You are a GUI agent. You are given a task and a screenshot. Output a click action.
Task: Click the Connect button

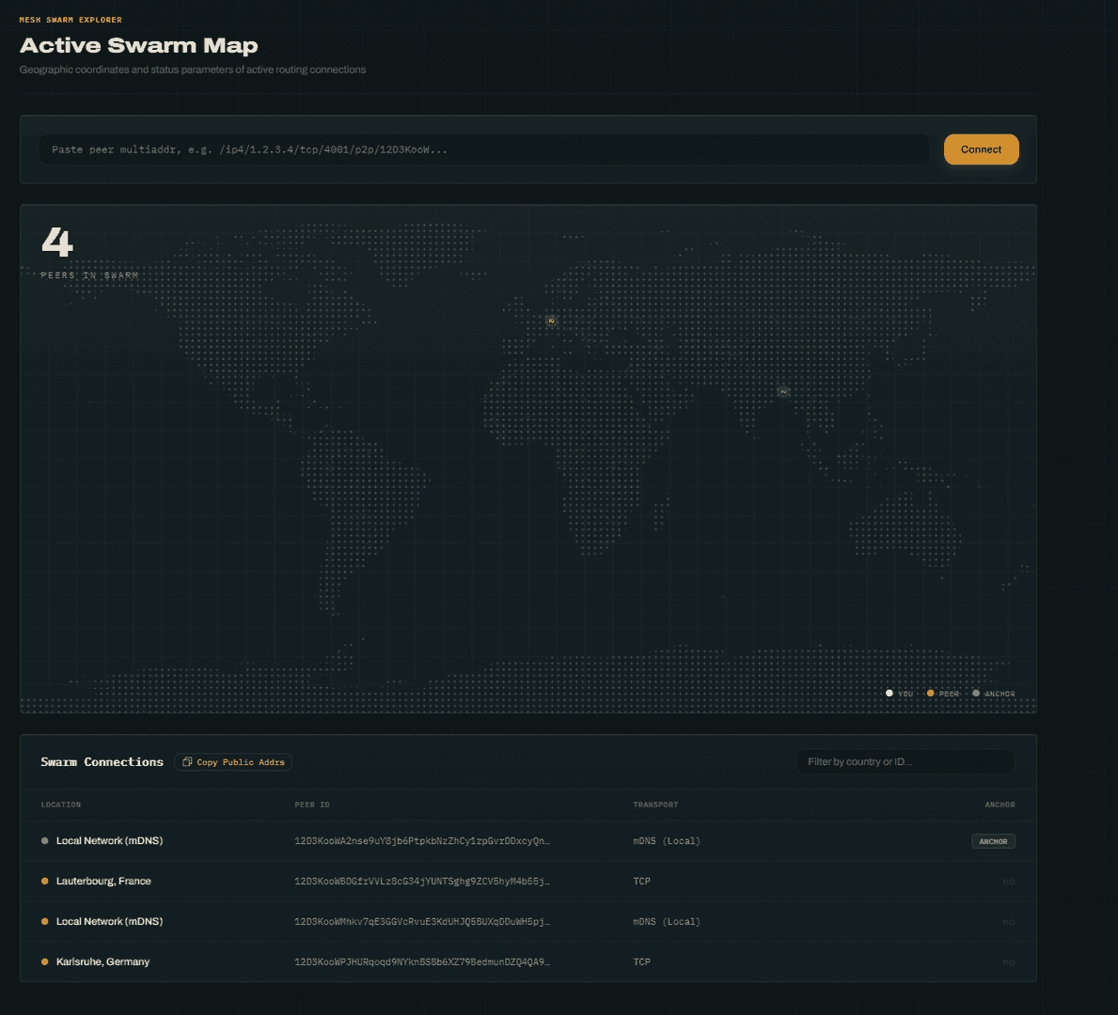981,149
